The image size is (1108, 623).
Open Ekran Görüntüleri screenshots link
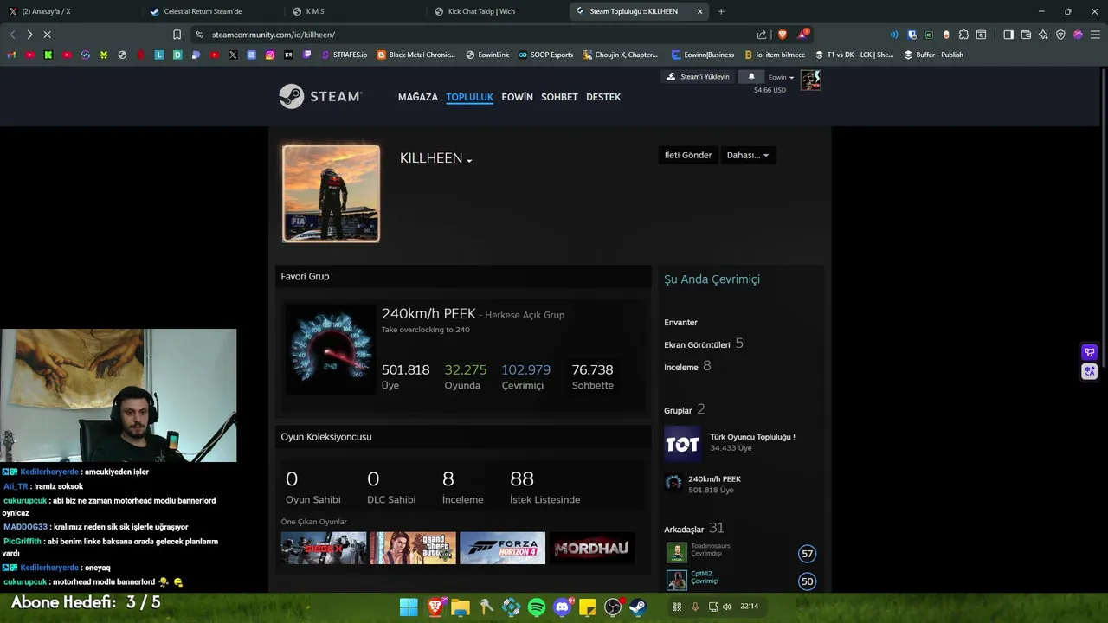[x=697, y=344]
